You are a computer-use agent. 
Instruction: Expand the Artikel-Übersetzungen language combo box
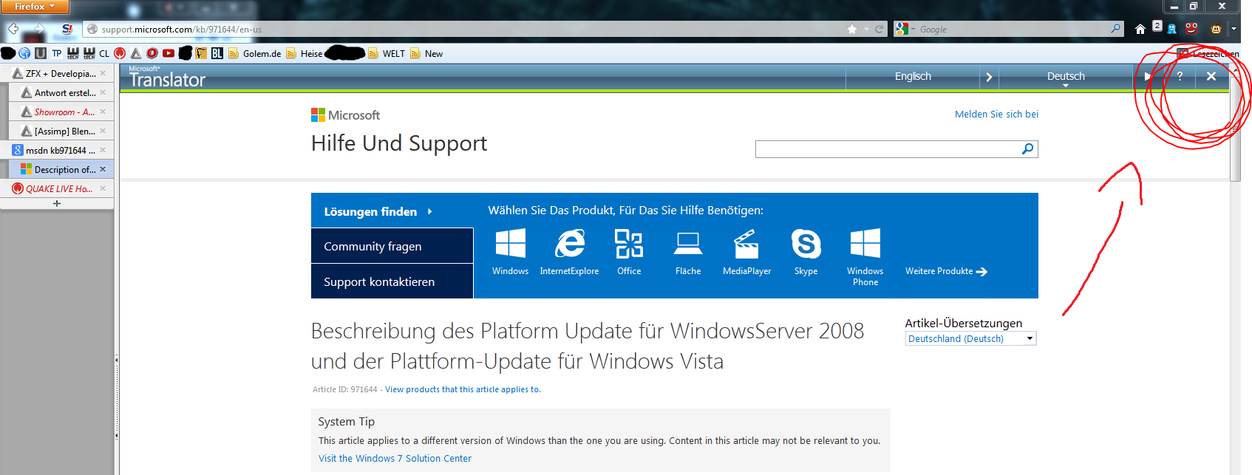[970, 338]
